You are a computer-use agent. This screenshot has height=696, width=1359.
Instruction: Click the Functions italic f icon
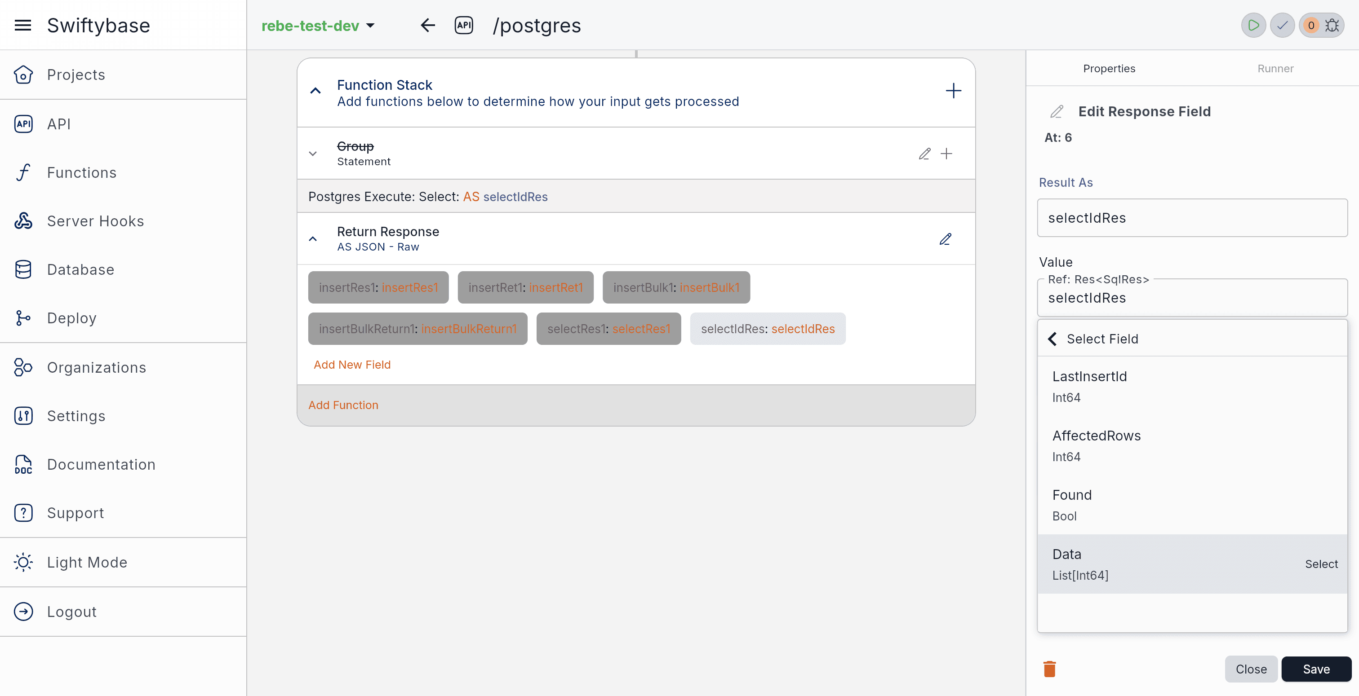click(23, 172)
